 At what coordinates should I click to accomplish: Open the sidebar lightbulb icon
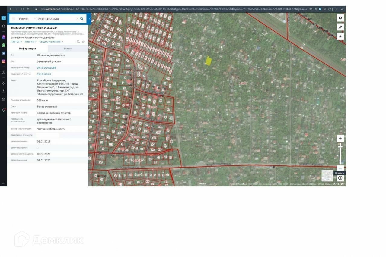coord(4,110)
